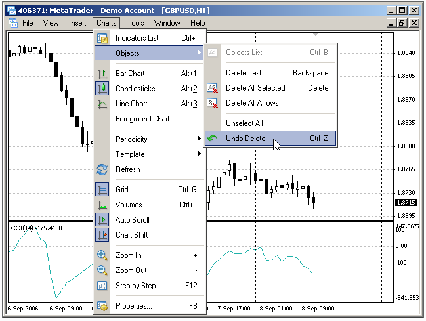Click the Candlesticks chart icon

102,89
